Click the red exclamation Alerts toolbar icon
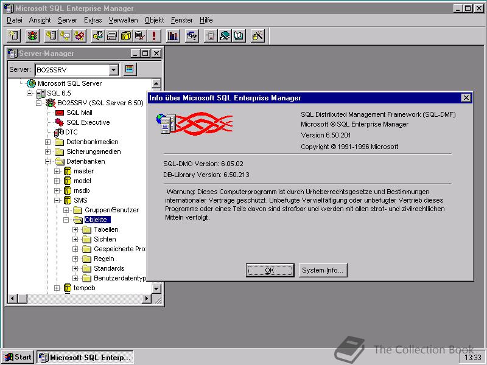The height and width of the screenshot is (365, 487). coord(154,36)
